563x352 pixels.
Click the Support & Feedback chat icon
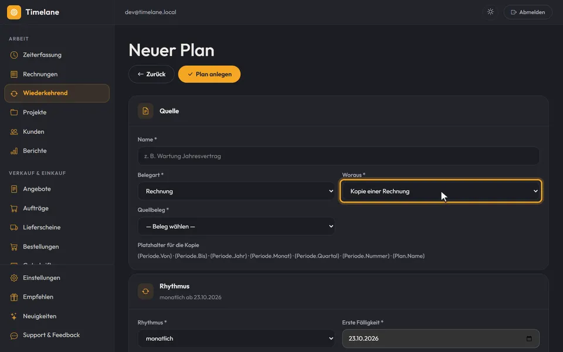pyautogui.click(x=14, y=336)
